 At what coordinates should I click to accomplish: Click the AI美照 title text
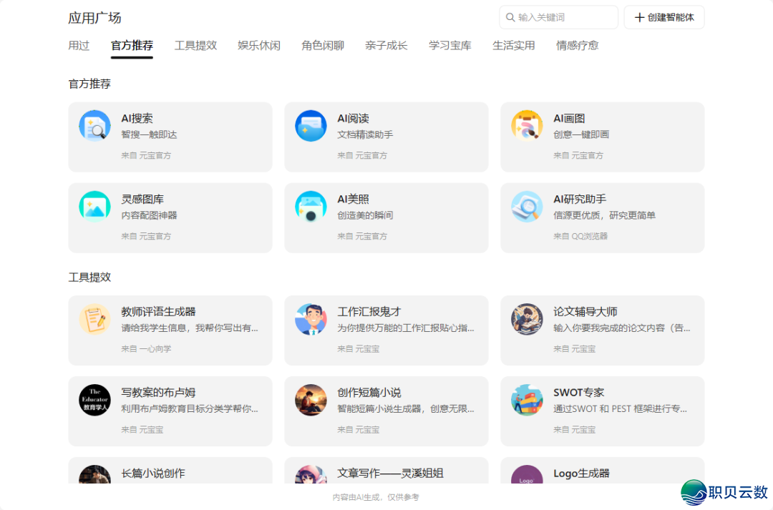[353, 200]
